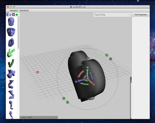Click the red sphere marker on grid
Viewport: 155px width, 123px height.
37,72
